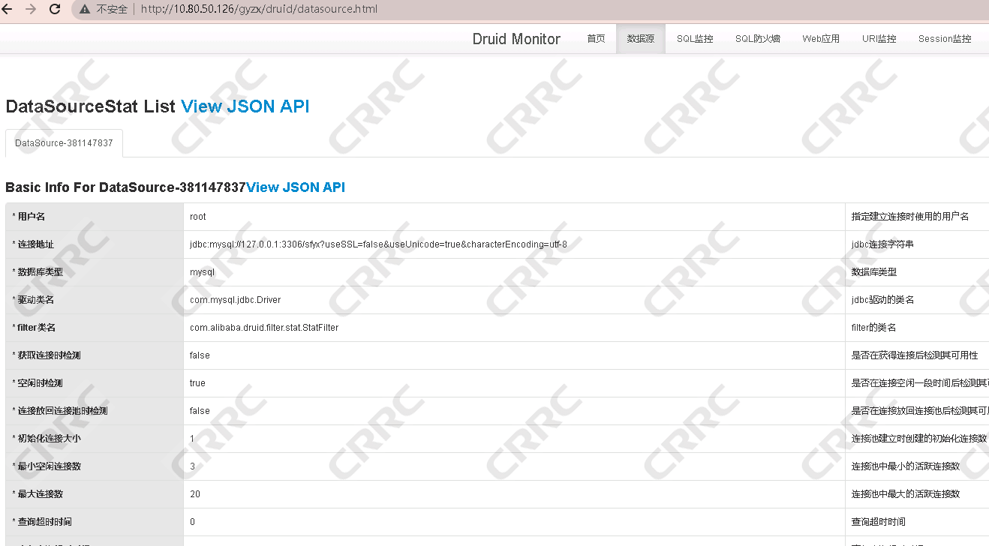Click the 最大连接数 row label

pos(38,494)
